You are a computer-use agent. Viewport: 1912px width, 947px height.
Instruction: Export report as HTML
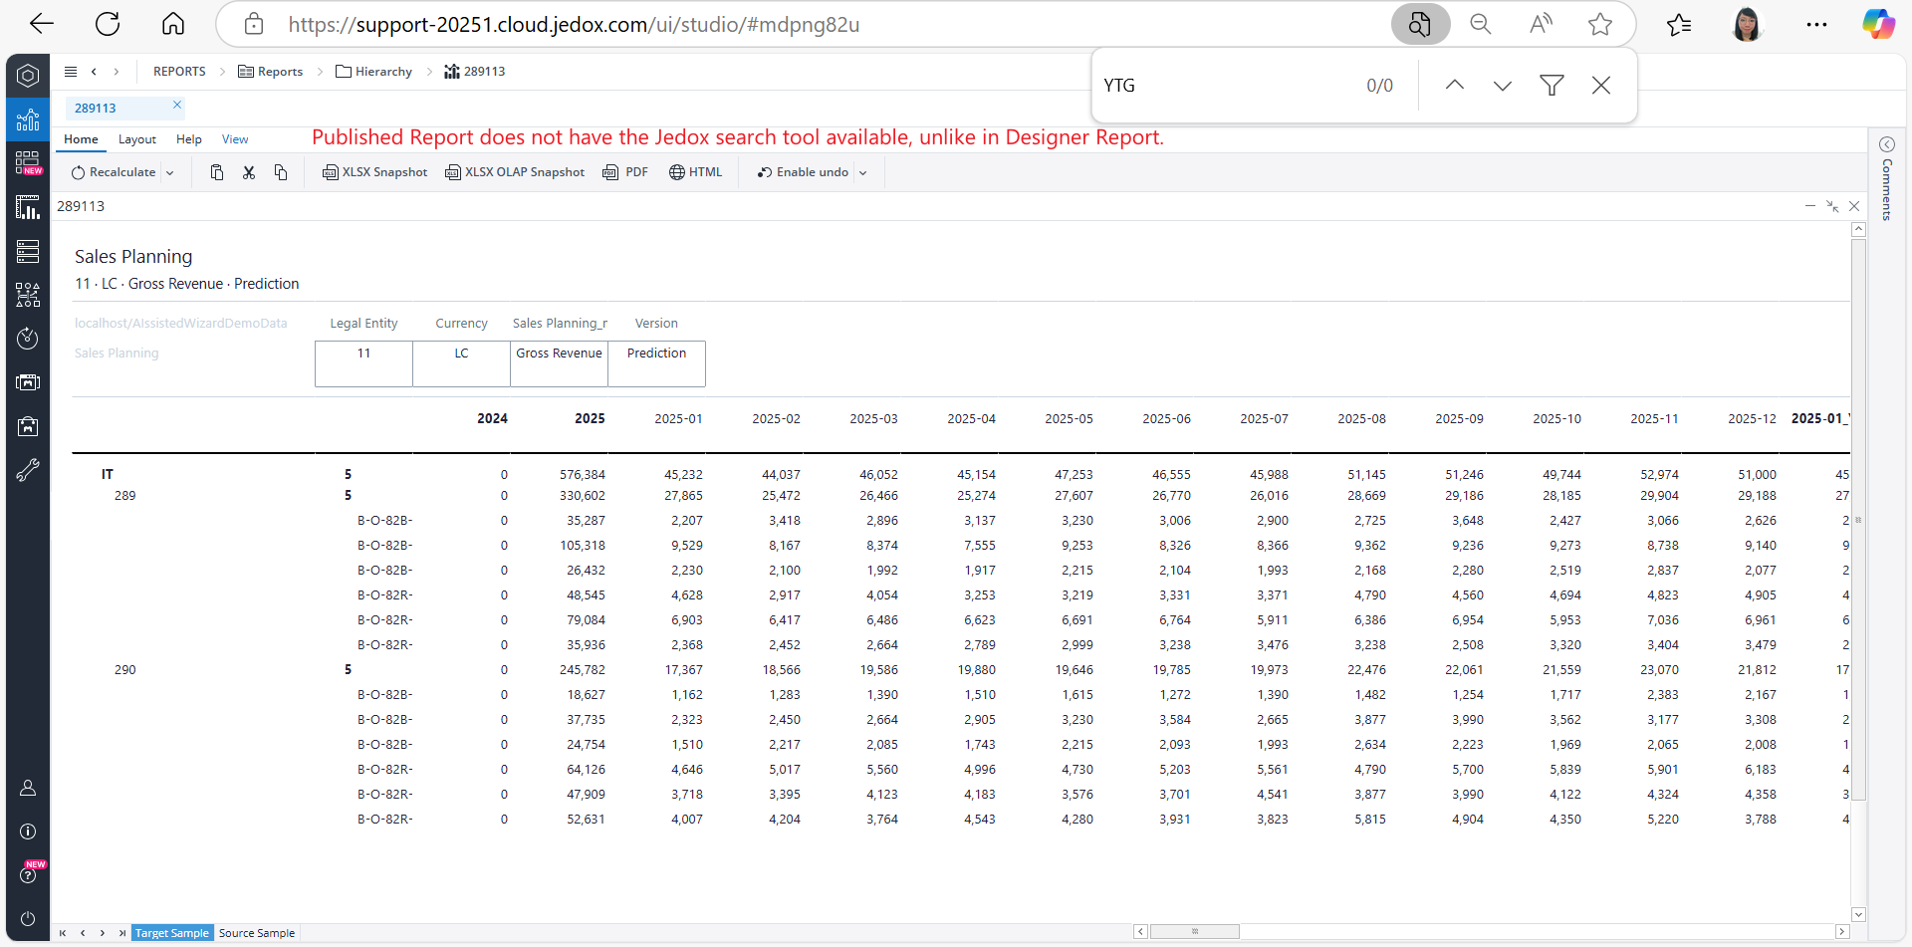click(x=695, y=172)
